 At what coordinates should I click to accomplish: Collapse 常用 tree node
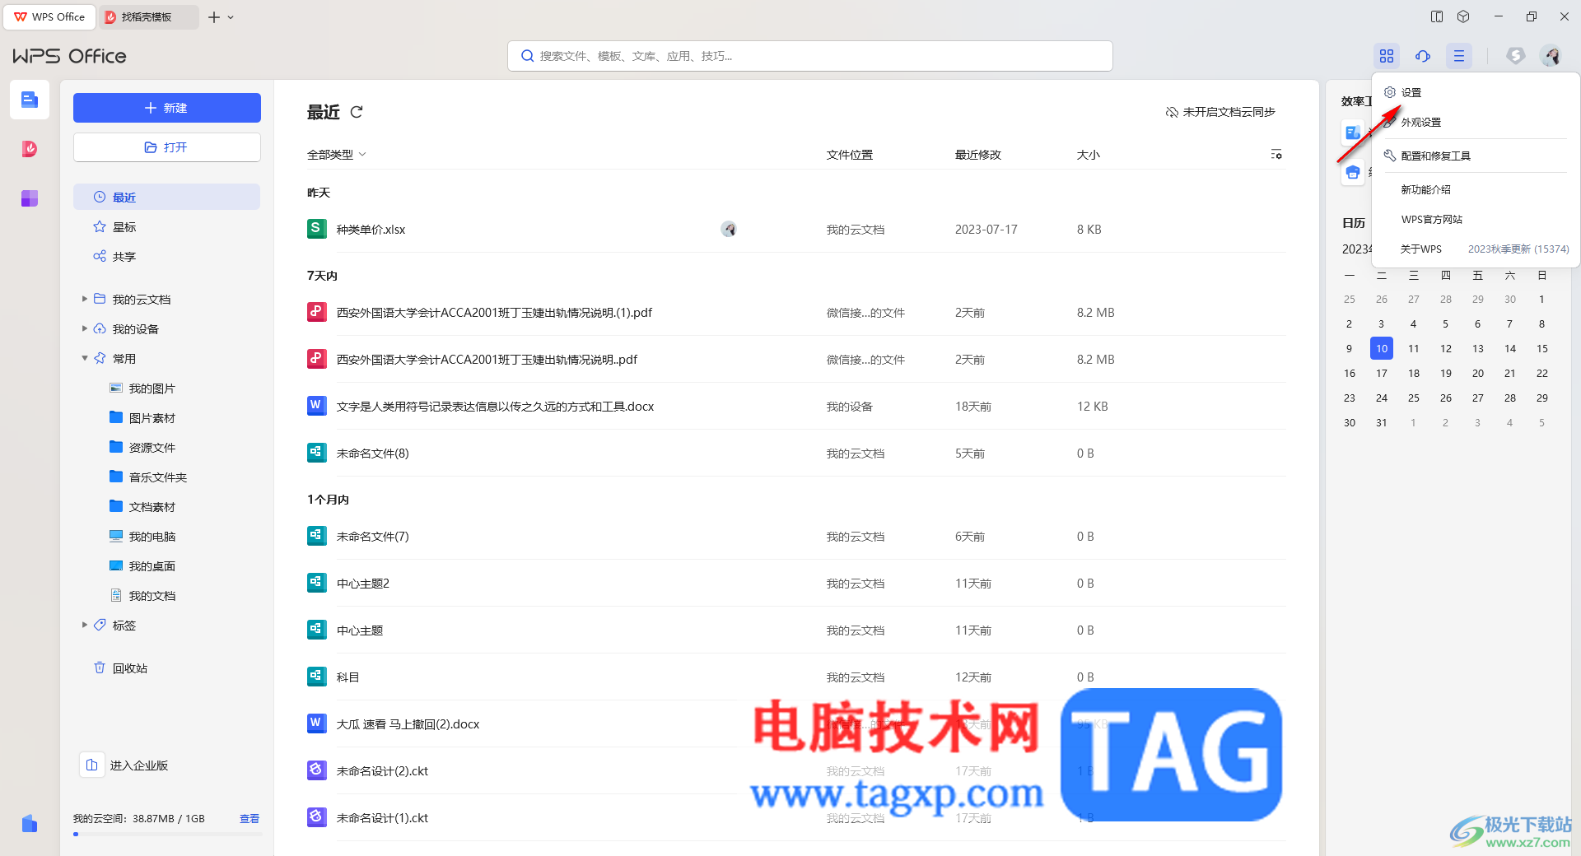tap(84, 359)
